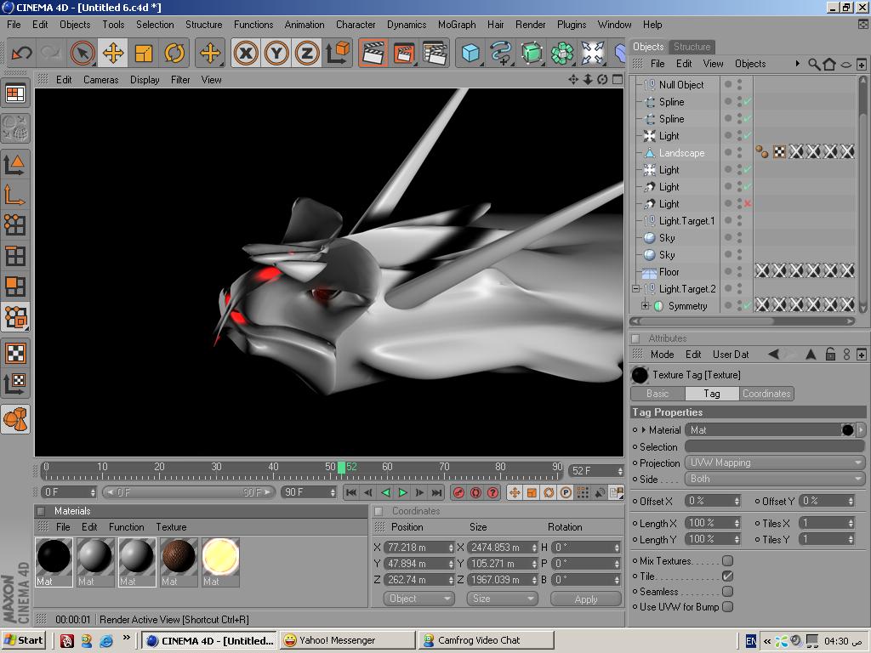871x653 pixels.
Task: Click Render in Picture Viewer icon
Action: pyautogui.click(x=404, y=54)
